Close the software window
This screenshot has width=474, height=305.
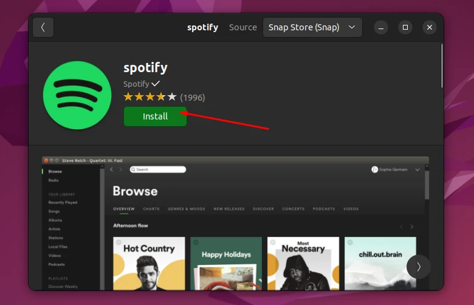tap(429, 28)
